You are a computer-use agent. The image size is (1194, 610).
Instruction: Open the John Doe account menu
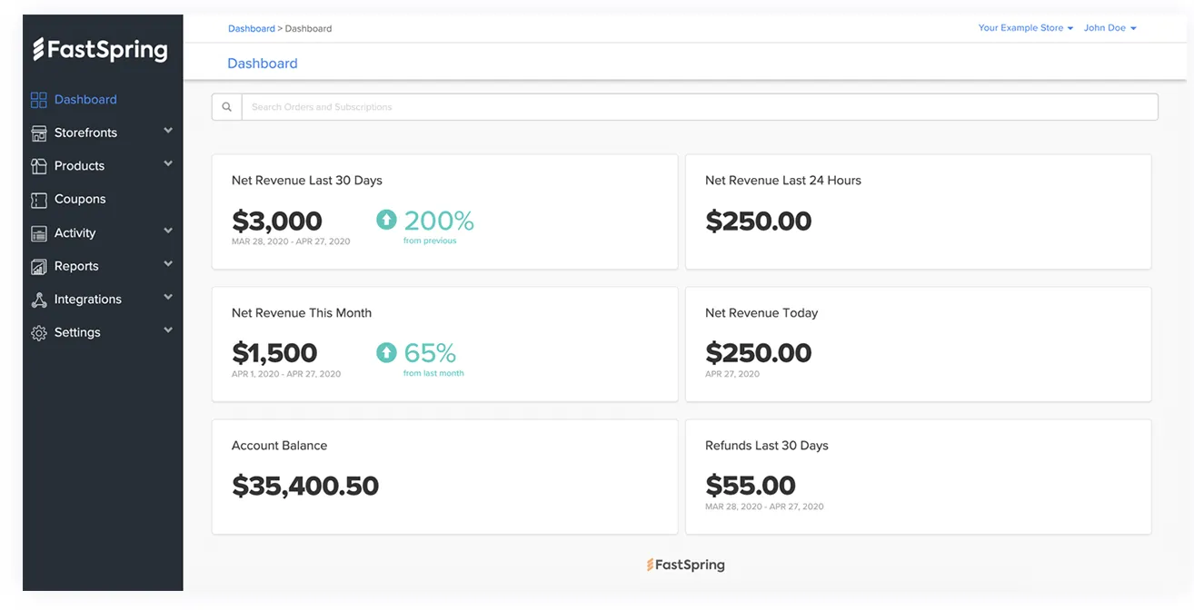coord(1109,28)
